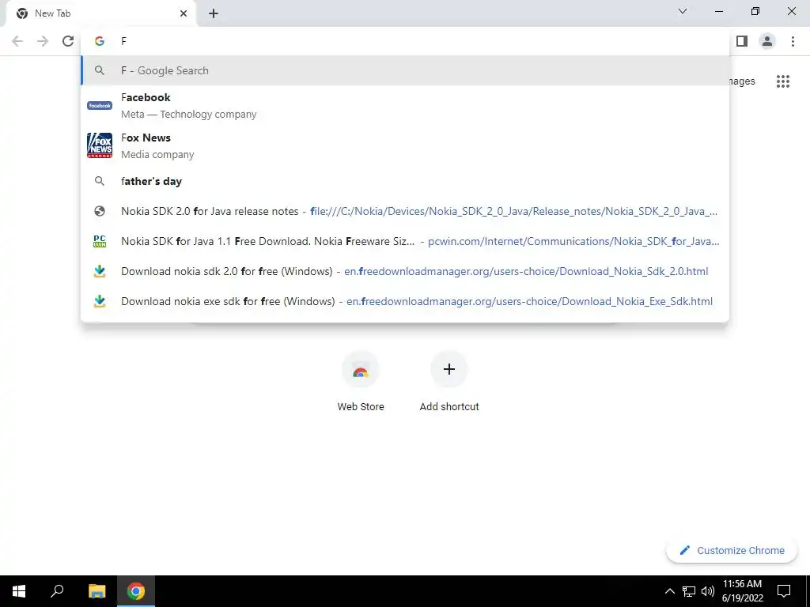Image resolution: width=810 pixels, height=607 pixels.
Task: Click the volume speaker tray icon
Action: pyautogui.click(x=708, y=591)
